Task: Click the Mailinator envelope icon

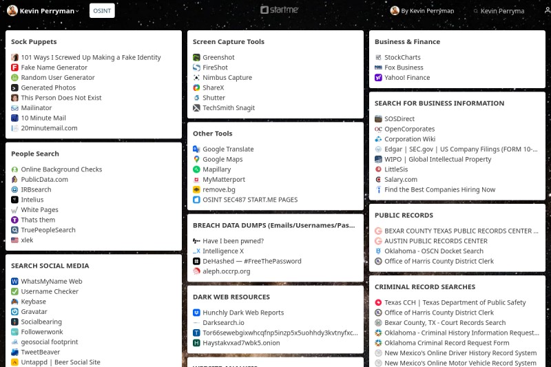Action: [14, 108]
